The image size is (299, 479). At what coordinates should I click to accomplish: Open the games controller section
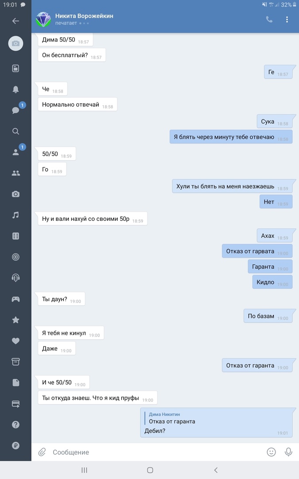click(16, 299)
